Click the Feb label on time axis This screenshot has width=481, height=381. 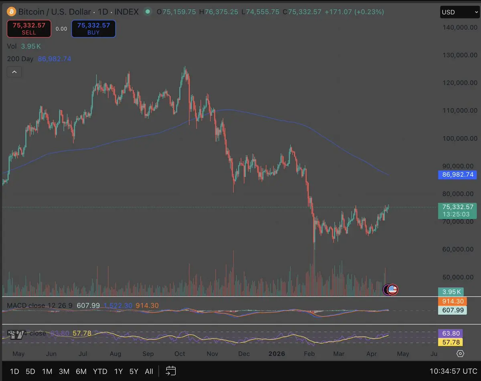pos(309,354)
